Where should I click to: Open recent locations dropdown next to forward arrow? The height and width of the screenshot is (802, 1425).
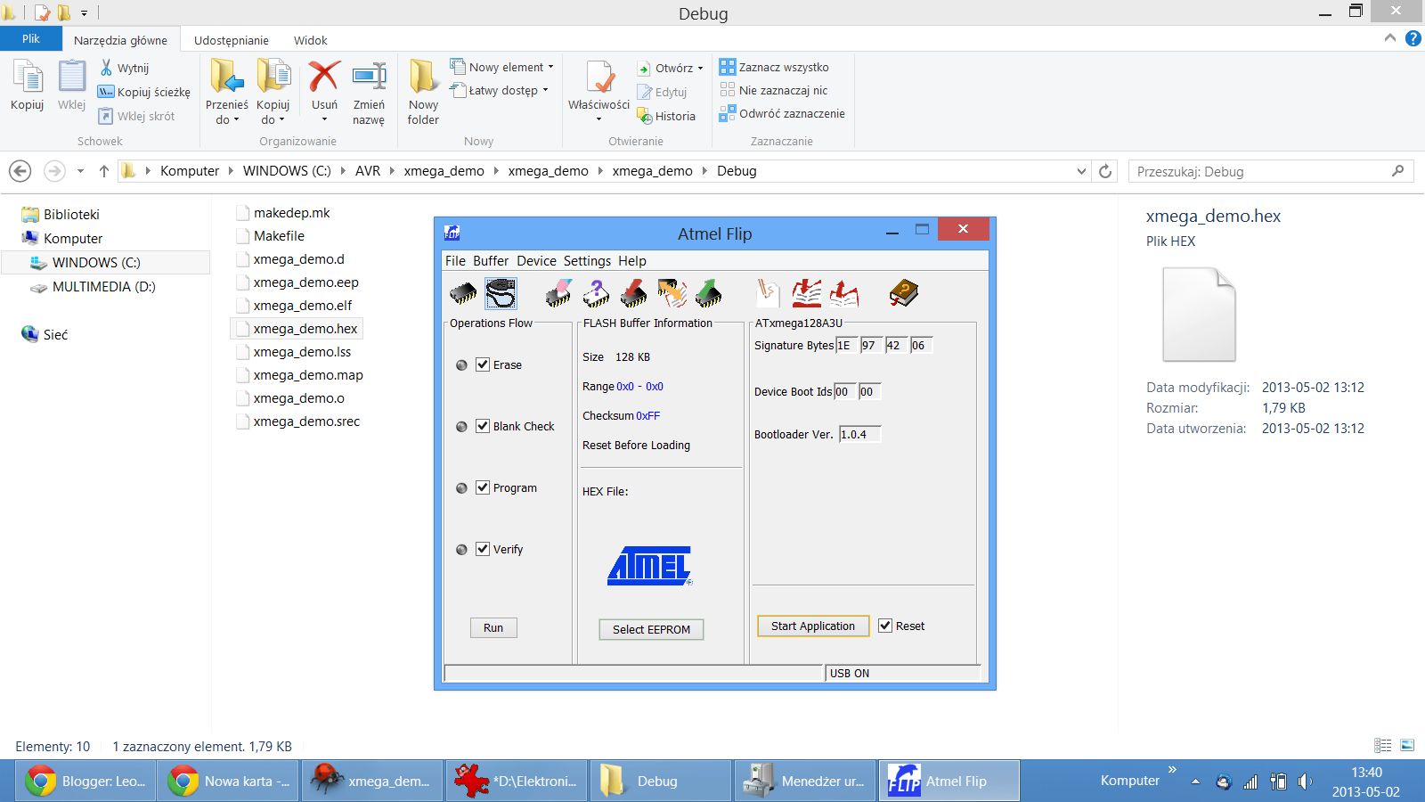point(80,171)
